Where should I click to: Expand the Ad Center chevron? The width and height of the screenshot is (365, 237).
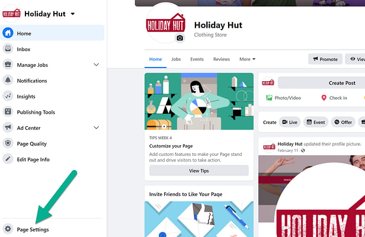click(96, 127)
